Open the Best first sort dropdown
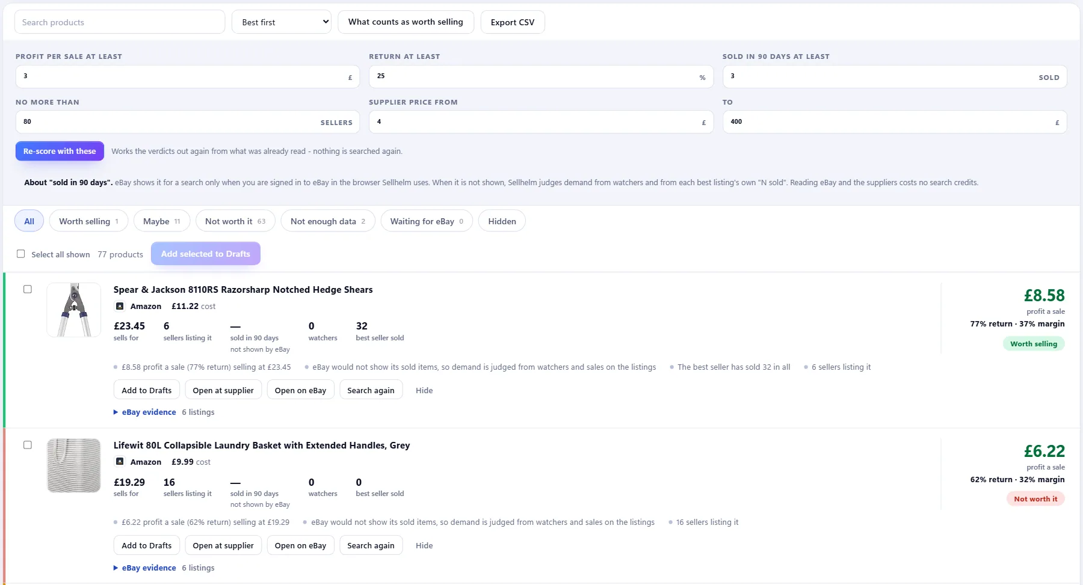This screenshot has height=585, width=1083. (282, 22)
